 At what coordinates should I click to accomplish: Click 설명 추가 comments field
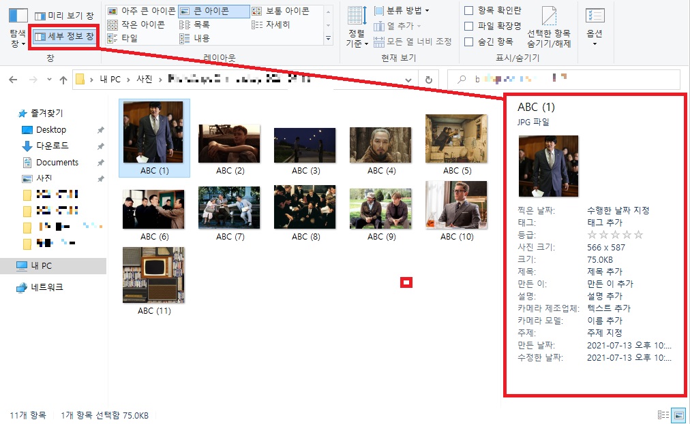[x=605, y=296]
